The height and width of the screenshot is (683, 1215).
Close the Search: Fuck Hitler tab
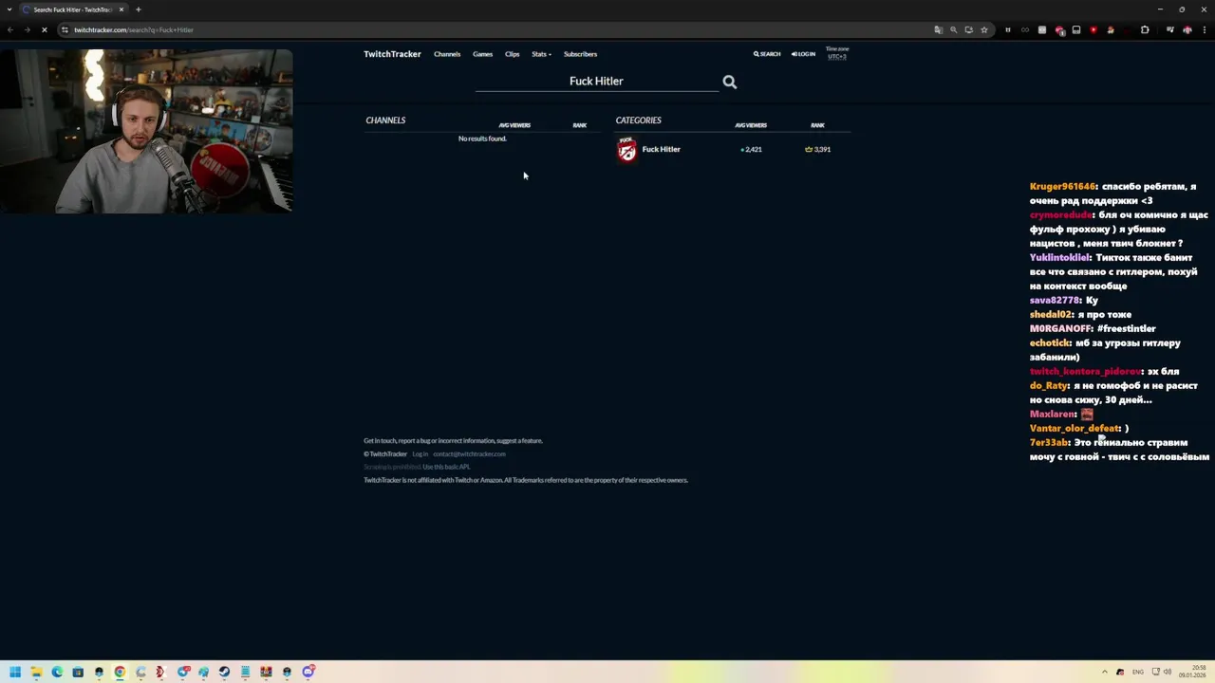point(121,9)
